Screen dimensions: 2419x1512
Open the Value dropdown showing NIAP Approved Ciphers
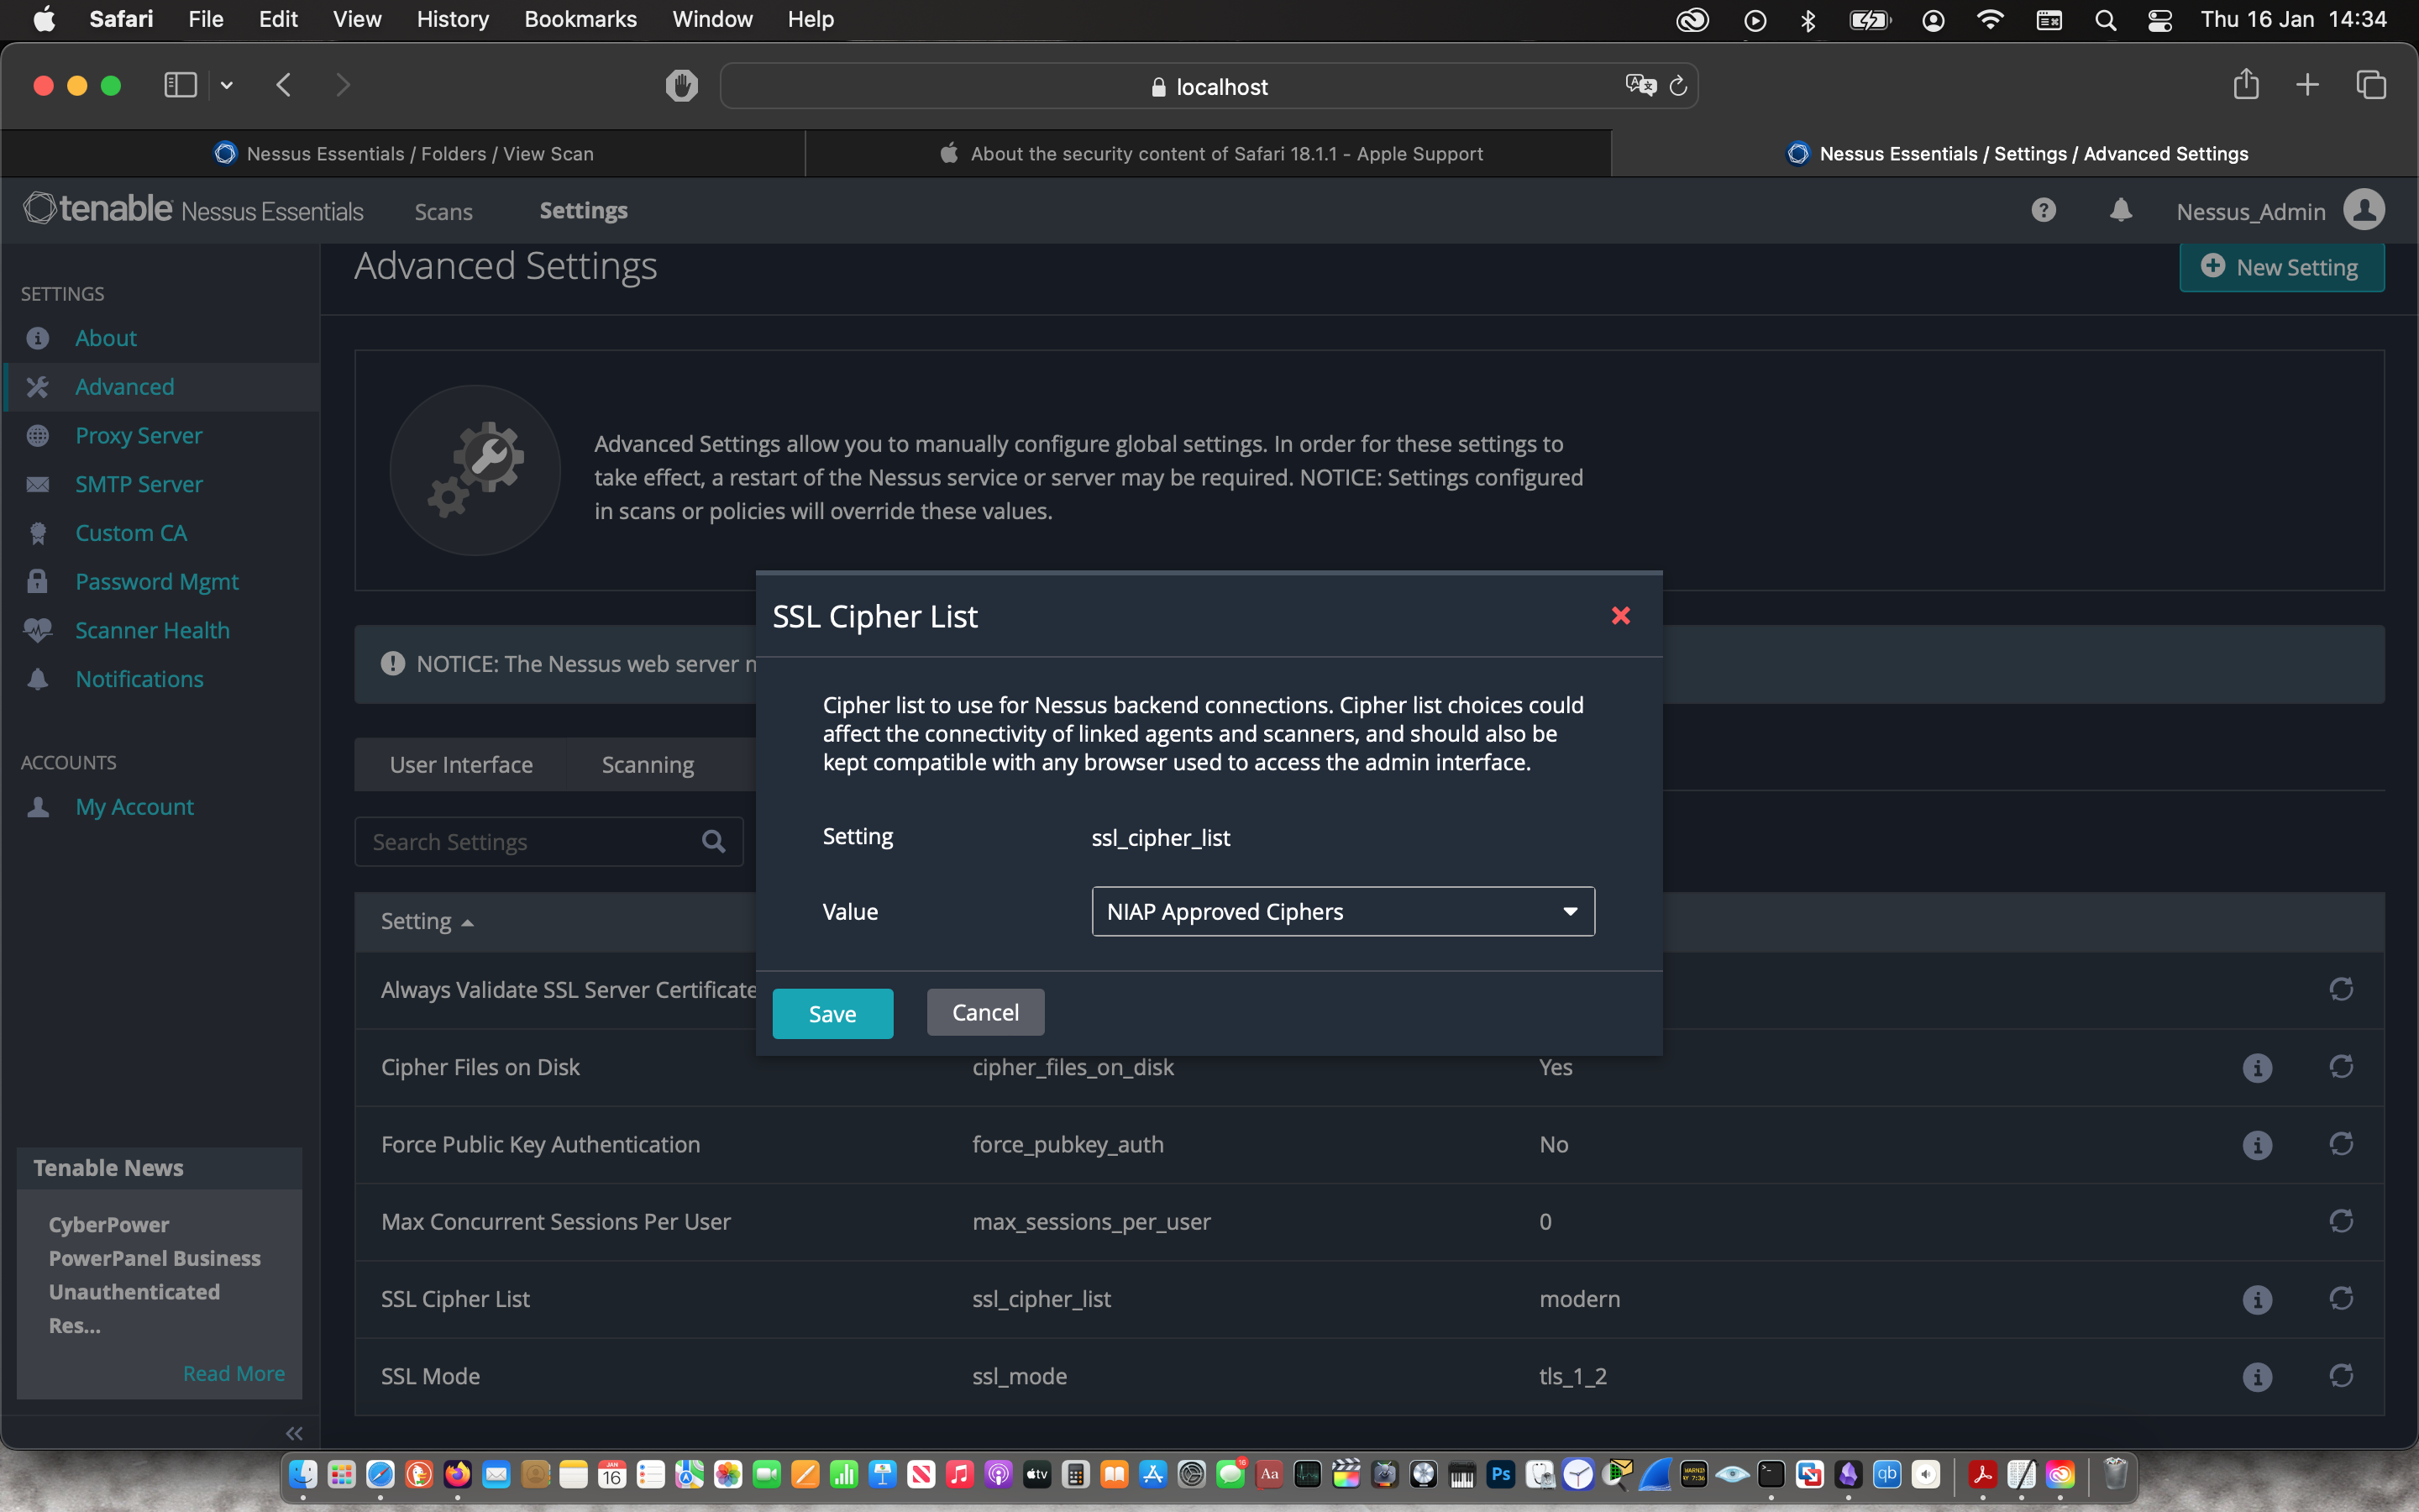1342,911
